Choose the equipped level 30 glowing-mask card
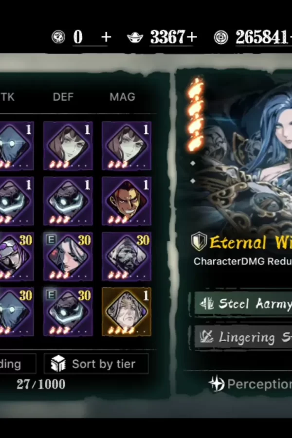 [x=68, y=311]
